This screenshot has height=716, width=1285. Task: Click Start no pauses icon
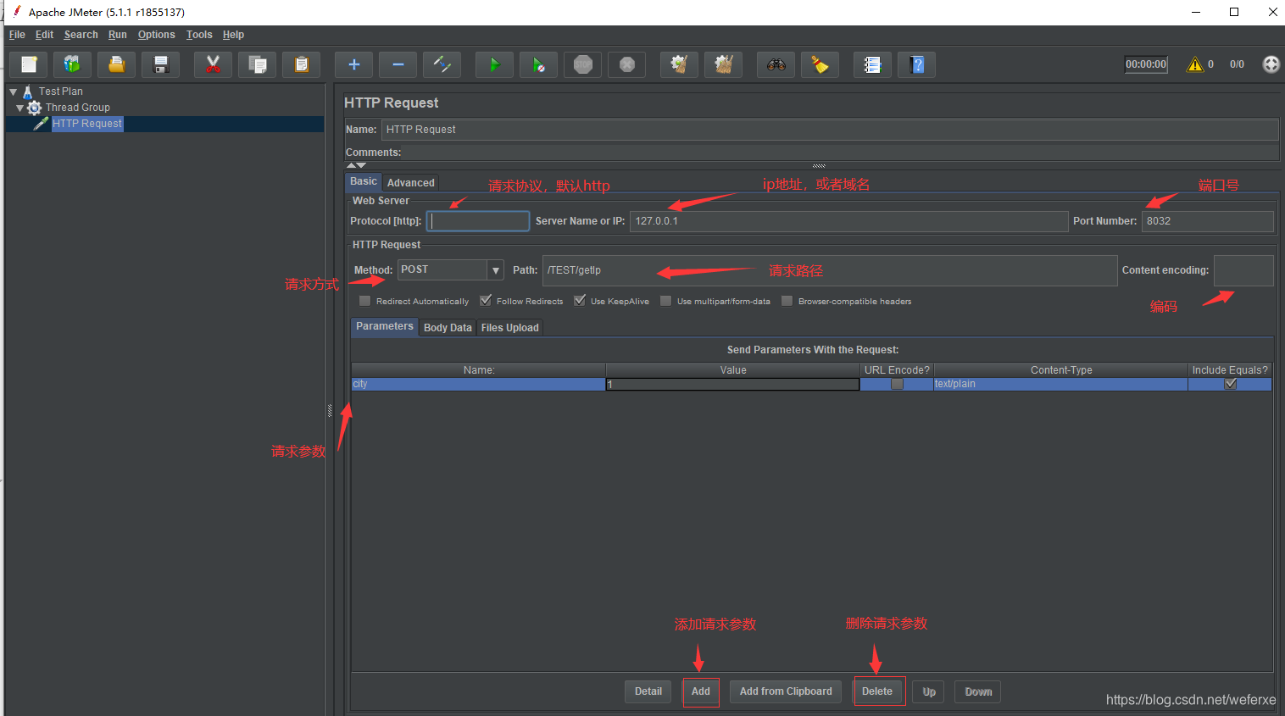[x=538, y=64]
